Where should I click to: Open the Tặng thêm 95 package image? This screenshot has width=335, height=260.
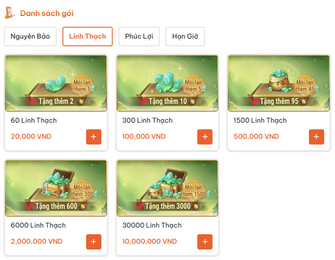(x=279, y=83)
